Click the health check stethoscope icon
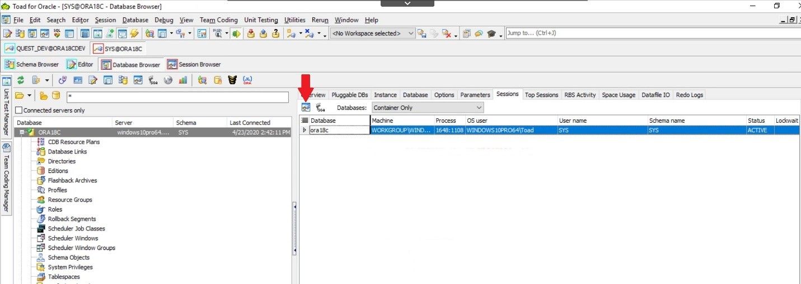Screen dimensions: 801x284 [x=63, y=80]
